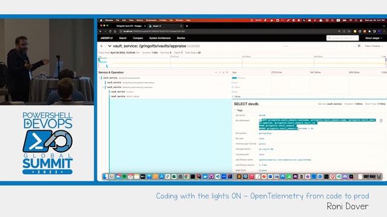Screen dimensions: 387x217
Task: Open the System Architecture page
Action: [x=160, y=38]
